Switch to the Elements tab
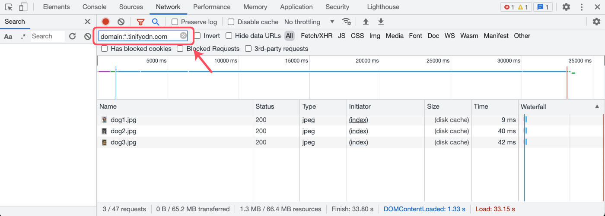Screen dimensions: 605x216 tap(57, 7)
